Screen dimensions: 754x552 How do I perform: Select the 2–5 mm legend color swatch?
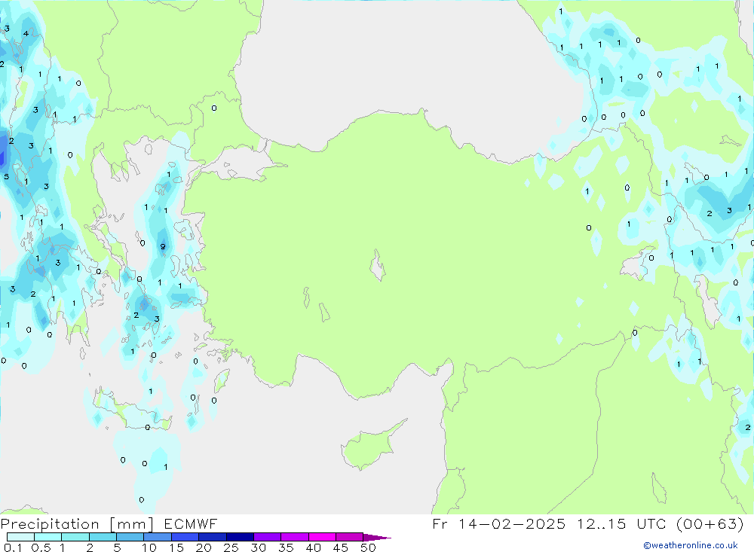pos(103,537)
